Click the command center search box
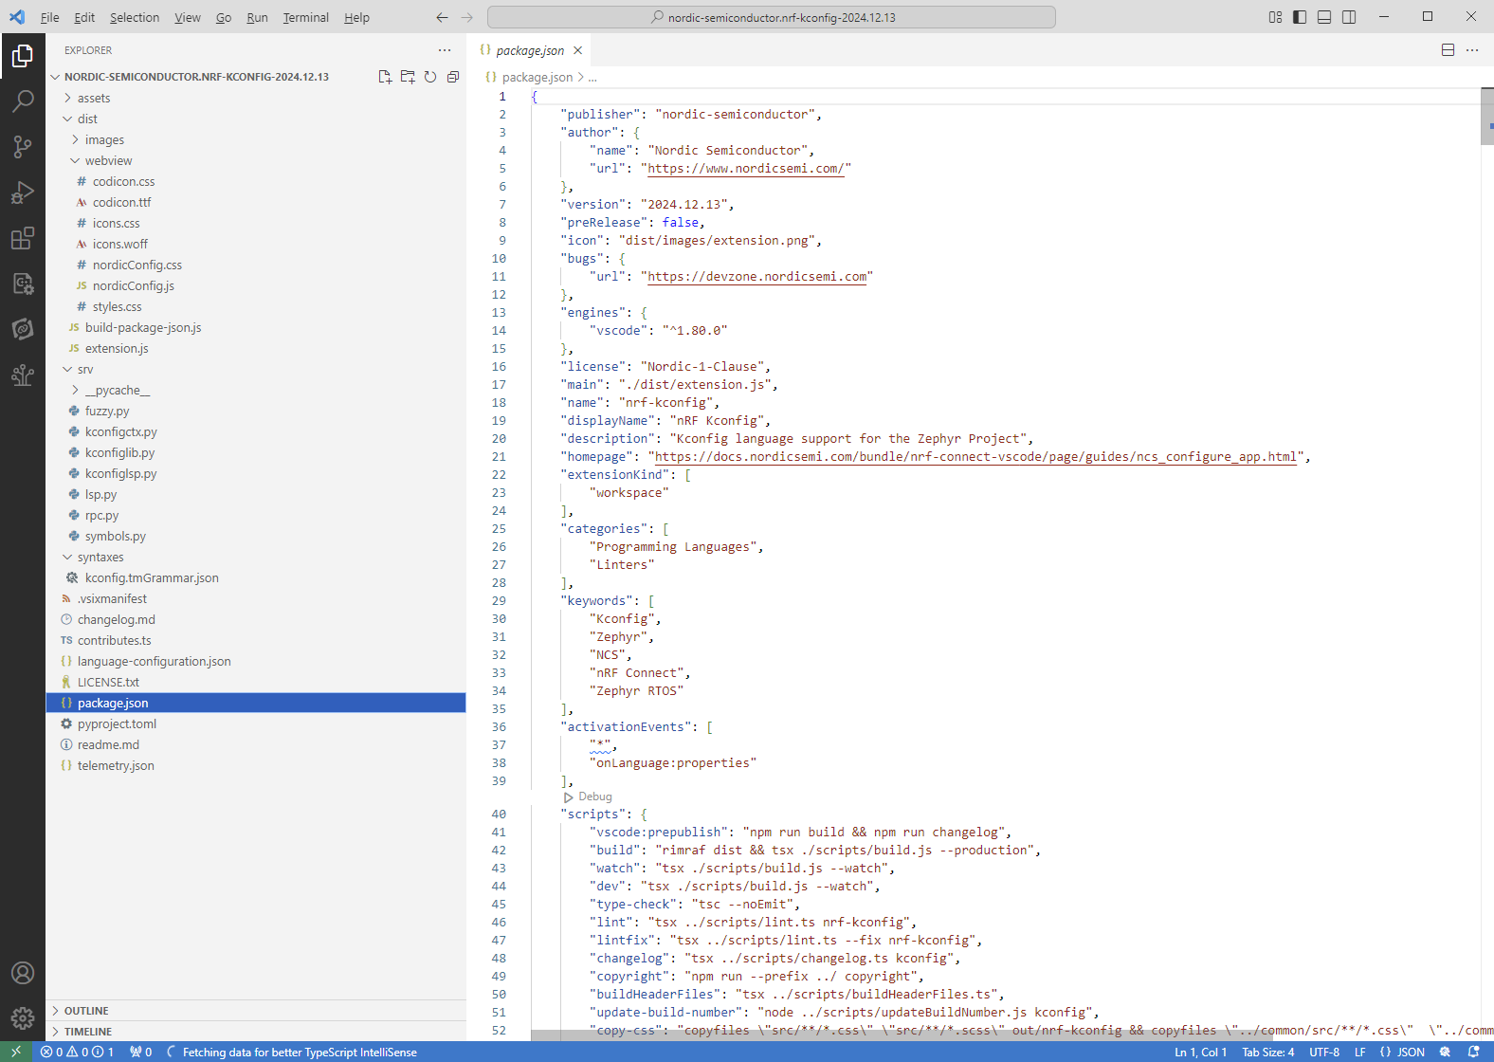The width and height of the screenshot is (1494, 1062). [771, 17]
